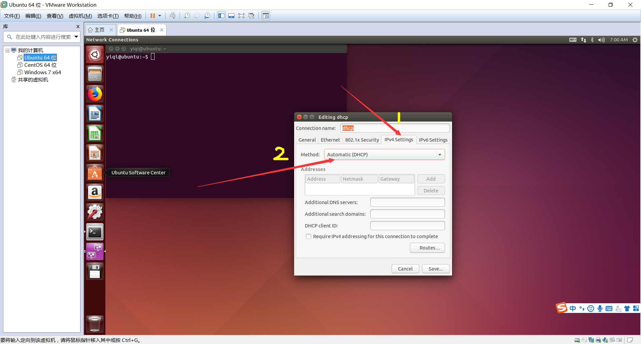Viewport: 641px width, 344px height.
Task: Collapse the 我的计算机 tree node
Action: tap(7, 50)
